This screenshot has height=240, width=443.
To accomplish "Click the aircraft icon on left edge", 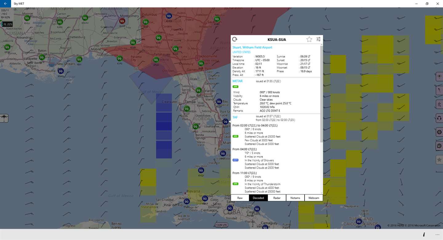I will 4,118.
